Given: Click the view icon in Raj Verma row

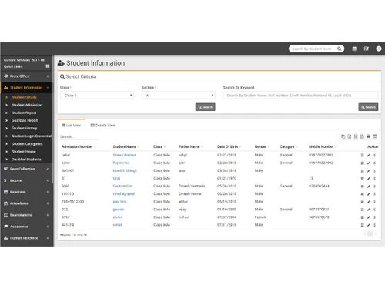Looking at the screenshot, I should click(x=362, y=163).
